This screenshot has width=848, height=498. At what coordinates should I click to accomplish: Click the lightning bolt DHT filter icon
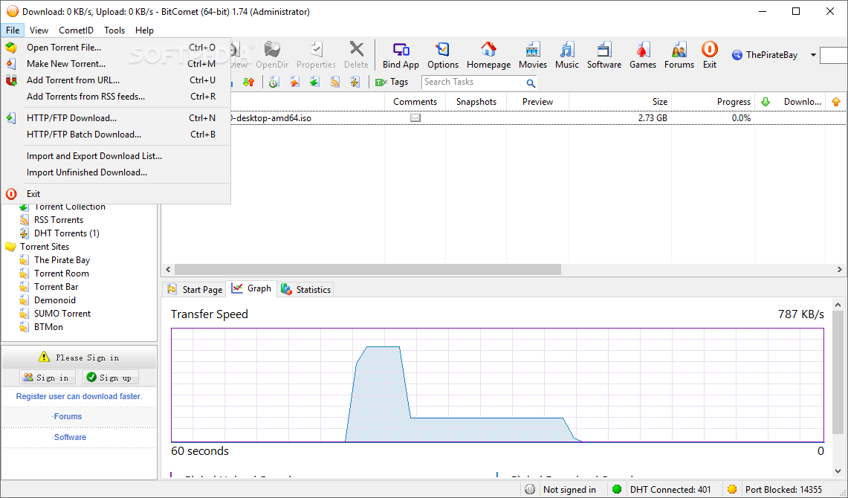pos(355,83)
